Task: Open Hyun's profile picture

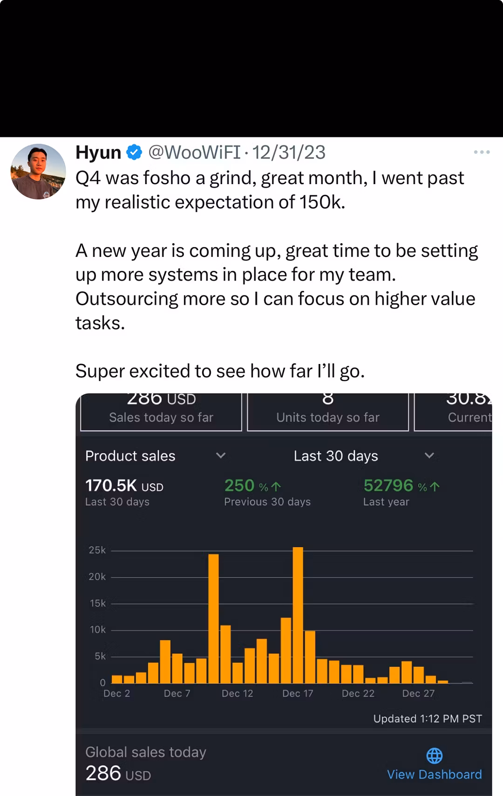Action: pos(38,172)
